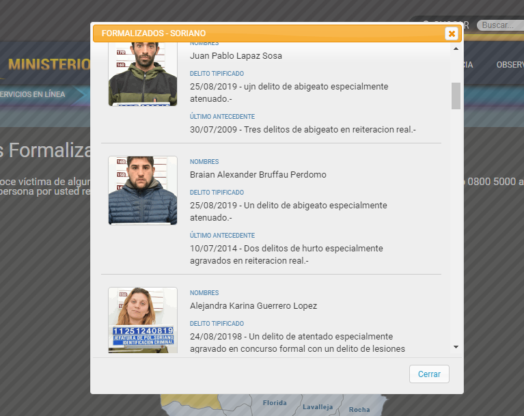Select Lavalleja on the map
Screen dimensions: 524x416
click(x=318, y=406)
